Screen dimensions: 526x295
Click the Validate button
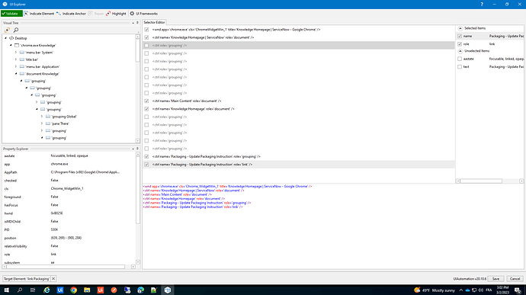(x=11, y=14)
